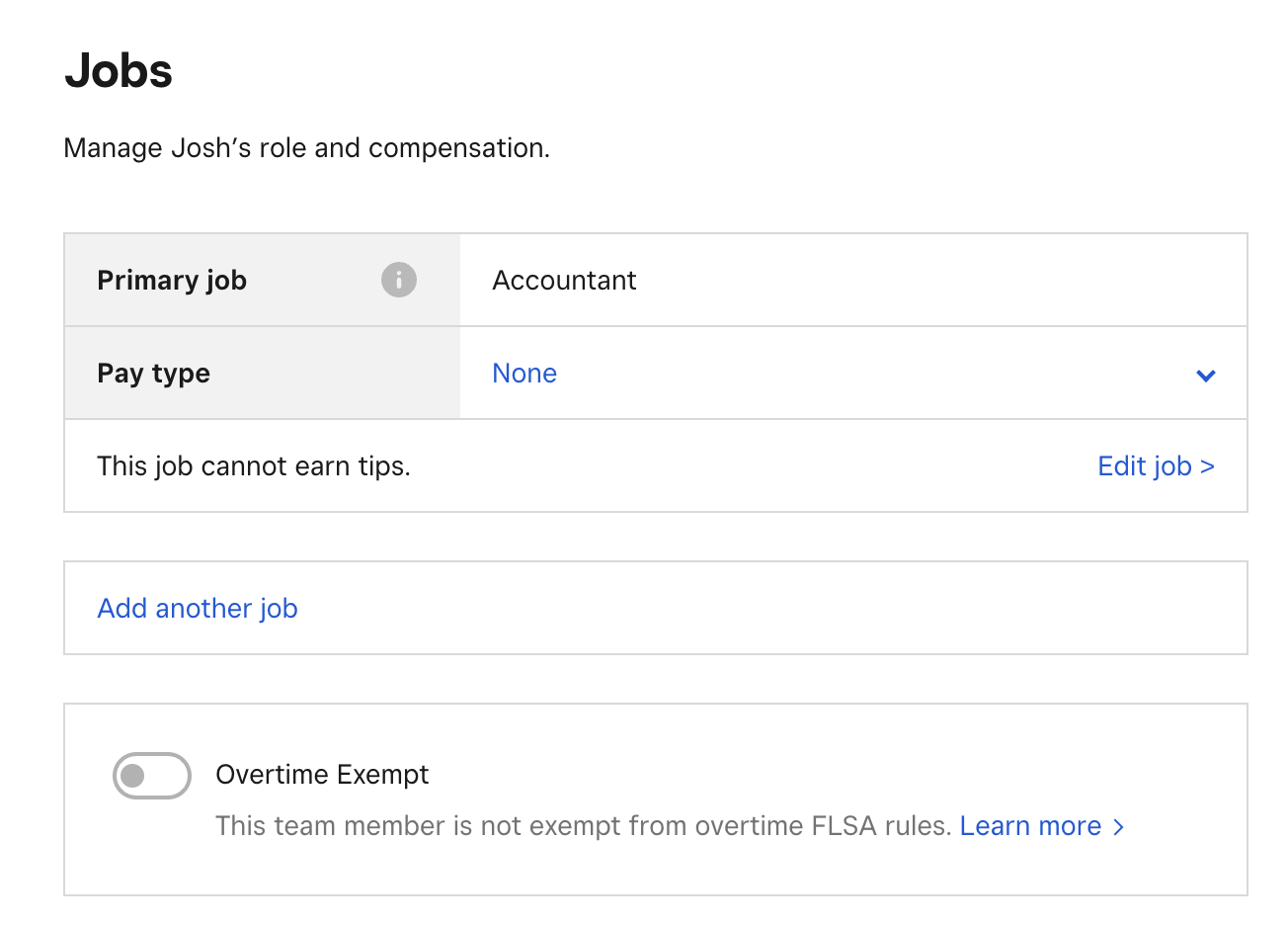Select Add another job

197,608
